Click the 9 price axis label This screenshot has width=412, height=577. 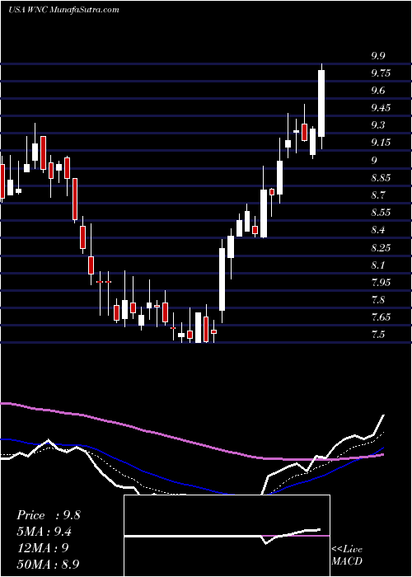pos(374,160)
